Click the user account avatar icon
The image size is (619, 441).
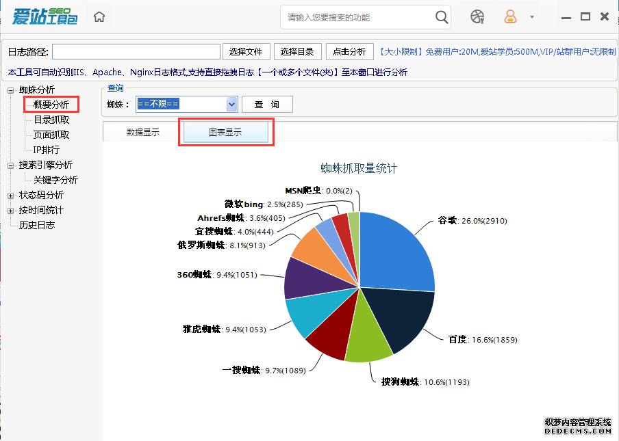pos(511,17)
